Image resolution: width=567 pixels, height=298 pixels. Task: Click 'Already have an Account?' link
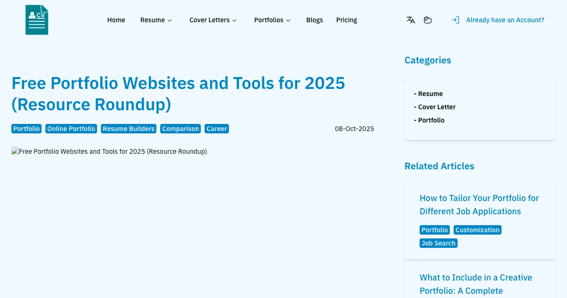505,20
